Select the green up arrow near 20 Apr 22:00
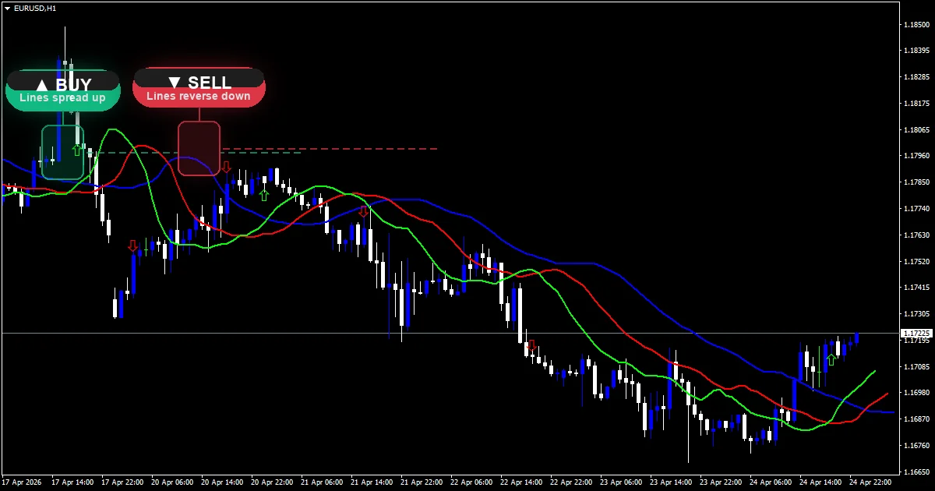 tap(264, 194)
